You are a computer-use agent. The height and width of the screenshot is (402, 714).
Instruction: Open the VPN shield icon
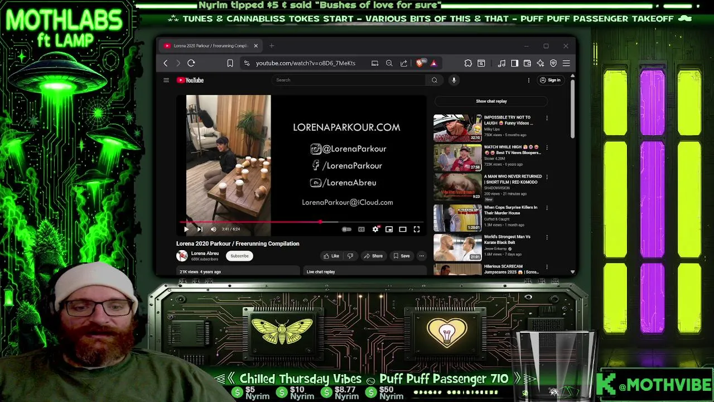click(553, 63)
